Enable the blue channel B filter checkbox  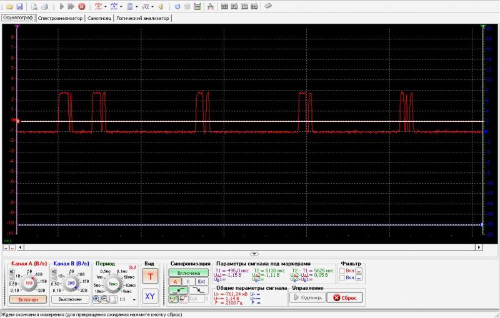coord(342,279)
